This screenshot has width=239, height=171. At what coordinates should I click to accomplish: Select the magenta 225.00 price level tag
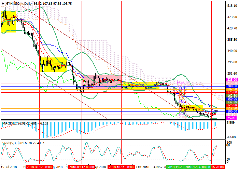(x=232, y=79)
